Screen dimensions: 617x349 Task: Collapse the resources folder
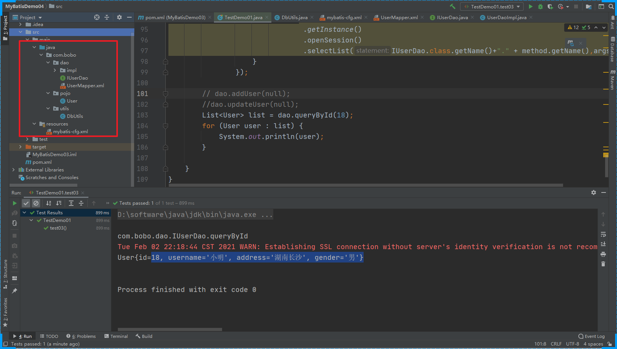point(34,124)
